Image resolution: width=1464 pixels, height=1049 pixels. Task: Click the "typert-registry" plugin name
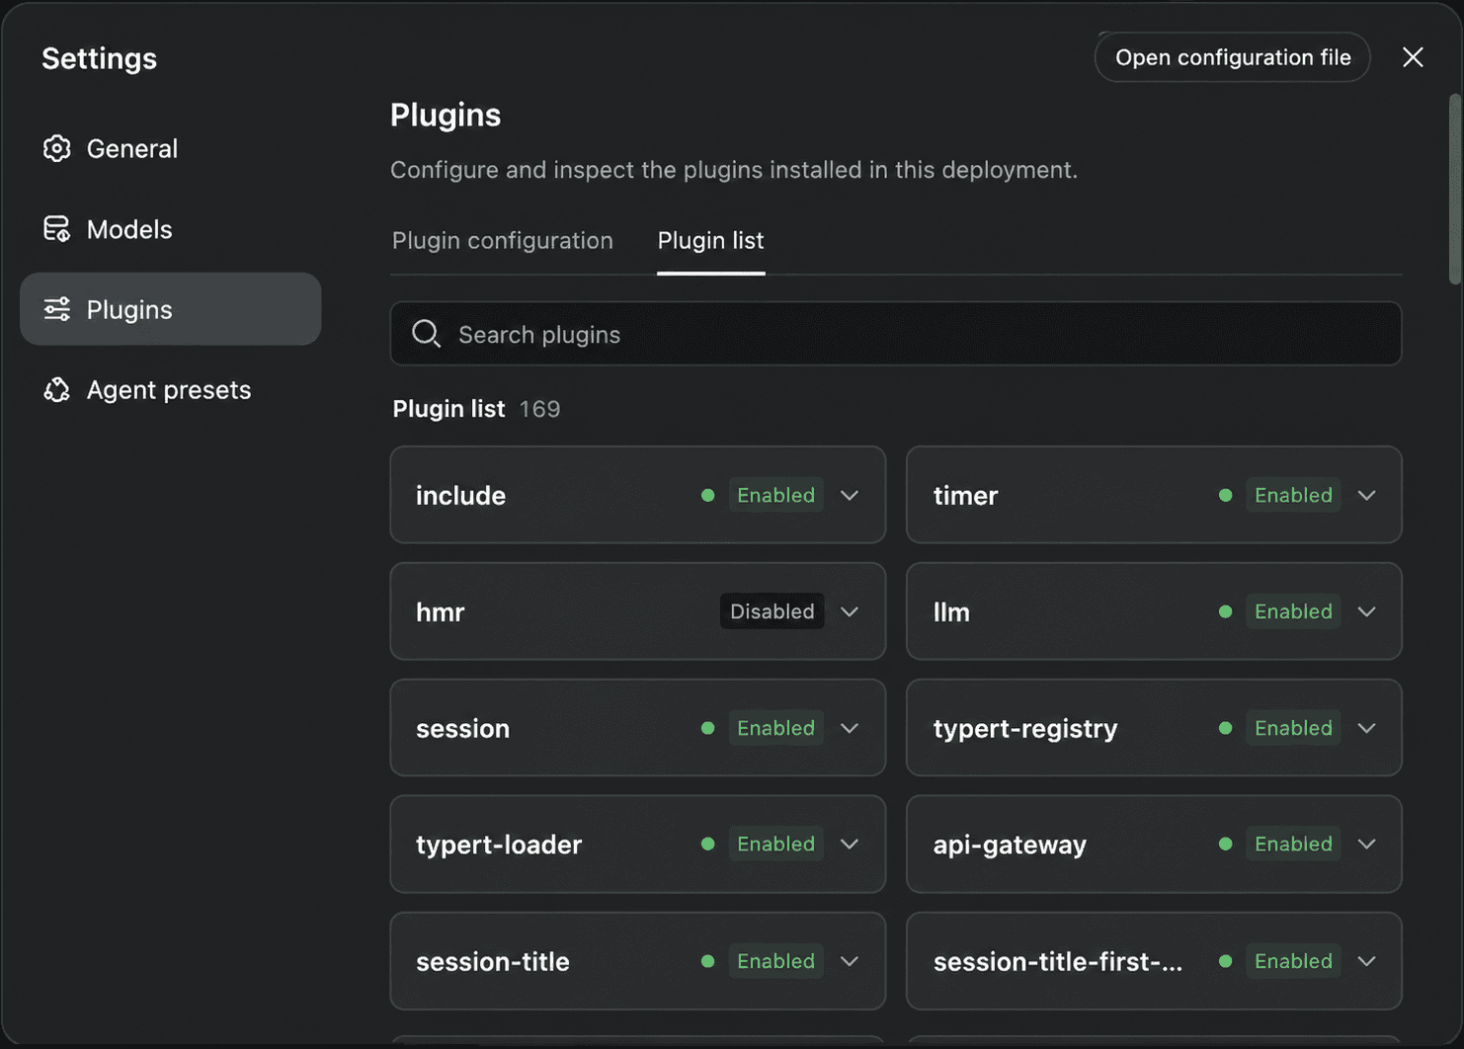coord(1025,728)
